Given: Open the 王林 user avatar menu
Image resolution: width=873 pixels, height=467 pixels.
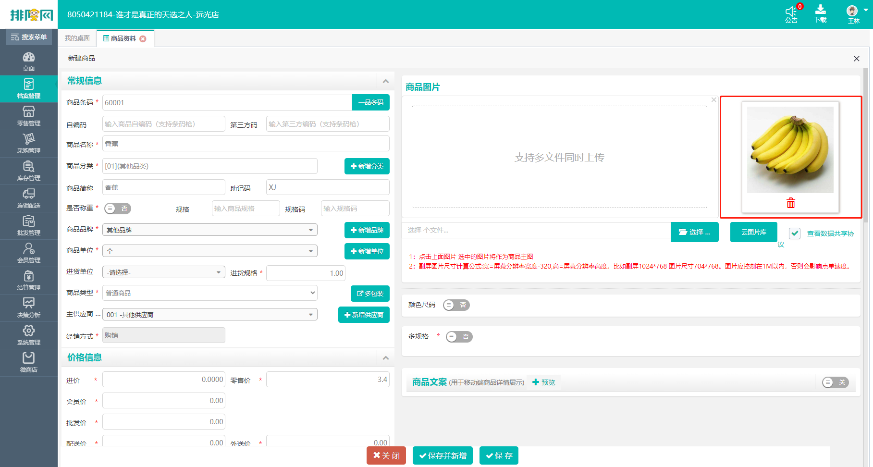Looking at the screenshot, I should pyautogui.click(x=854, y=13).
